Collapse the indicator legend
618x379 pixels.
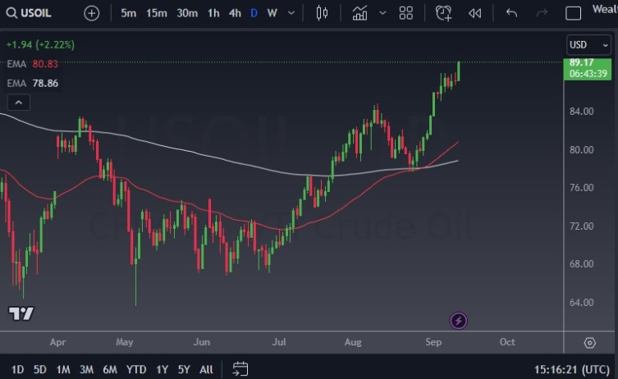(19, 103)
